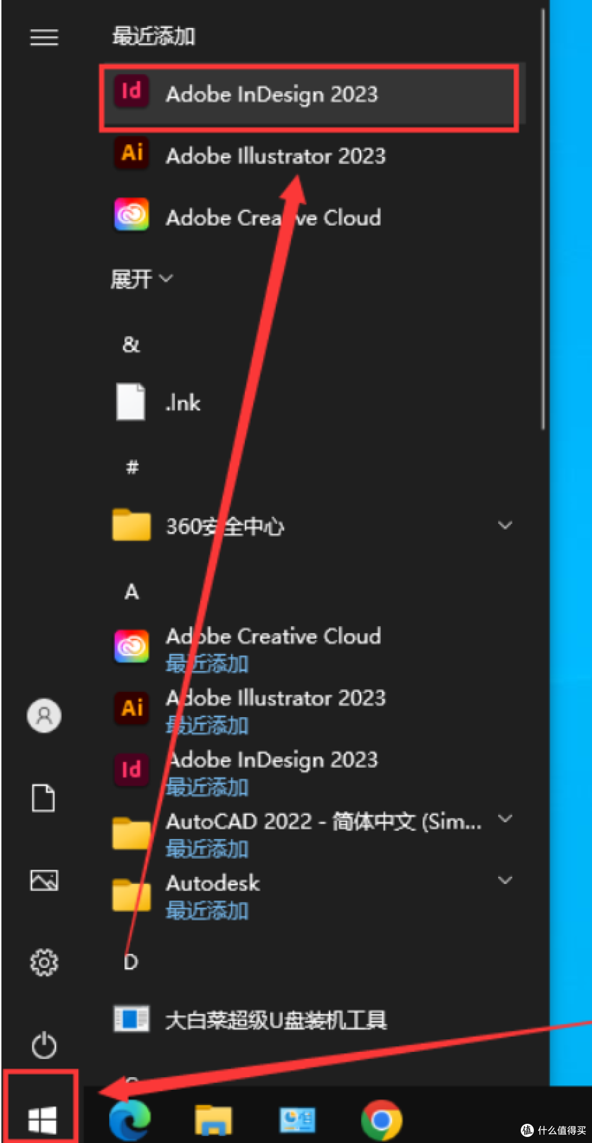The height and width of the screenshot is (1143, 592).
Task: Open File Explorer from the taskbar
Action: (213, 1119)
